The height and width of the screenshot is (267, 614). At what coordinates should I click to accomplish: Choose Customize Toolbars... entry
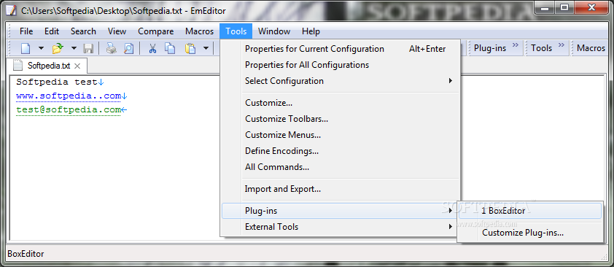click(x=341, y=119)
